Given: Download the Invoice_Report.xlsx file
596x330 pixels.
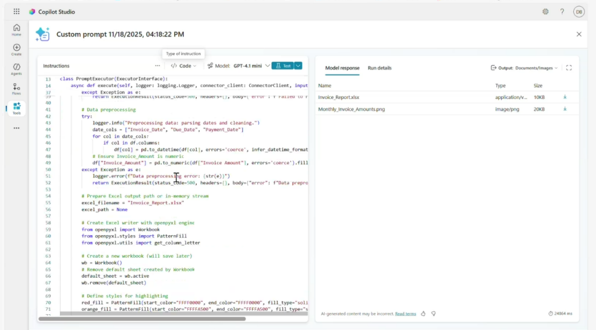Looking at the screenshot, I should click(x=565, y=97).
